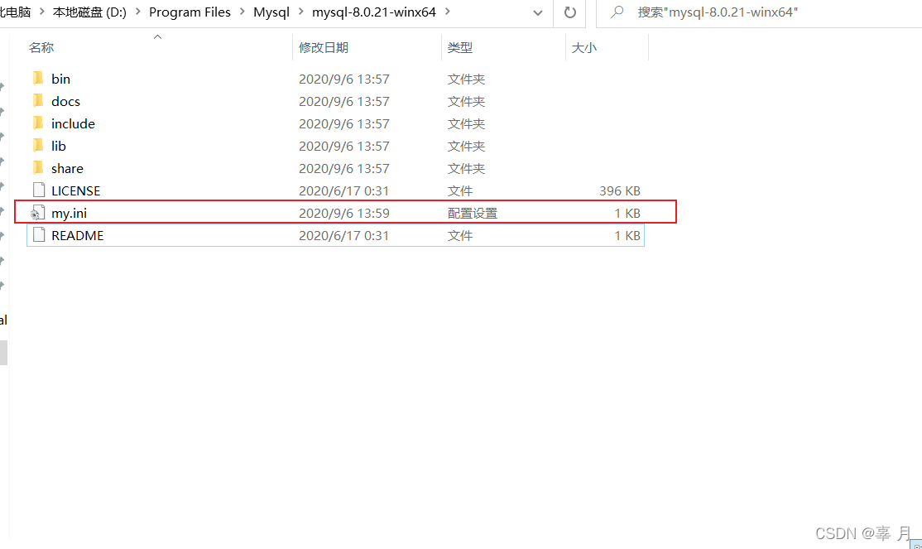
Task: Click the bin row 文件夹 type cell
Action: (x=466, y=79)
